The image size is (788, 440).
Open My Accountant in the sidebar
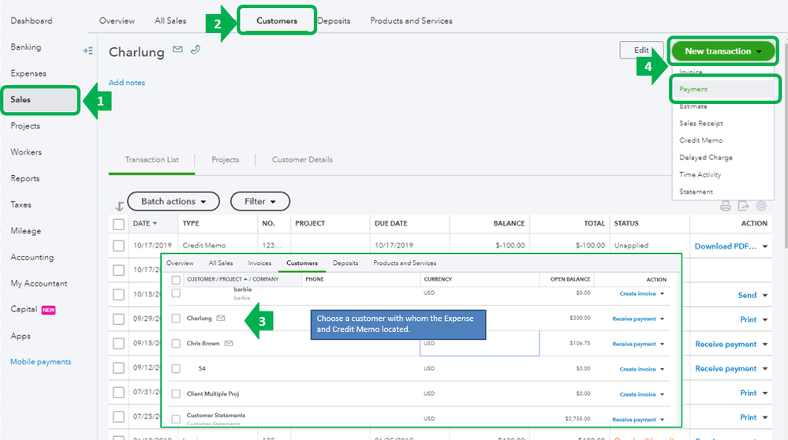pyautogui.click(x=39, y=283)
